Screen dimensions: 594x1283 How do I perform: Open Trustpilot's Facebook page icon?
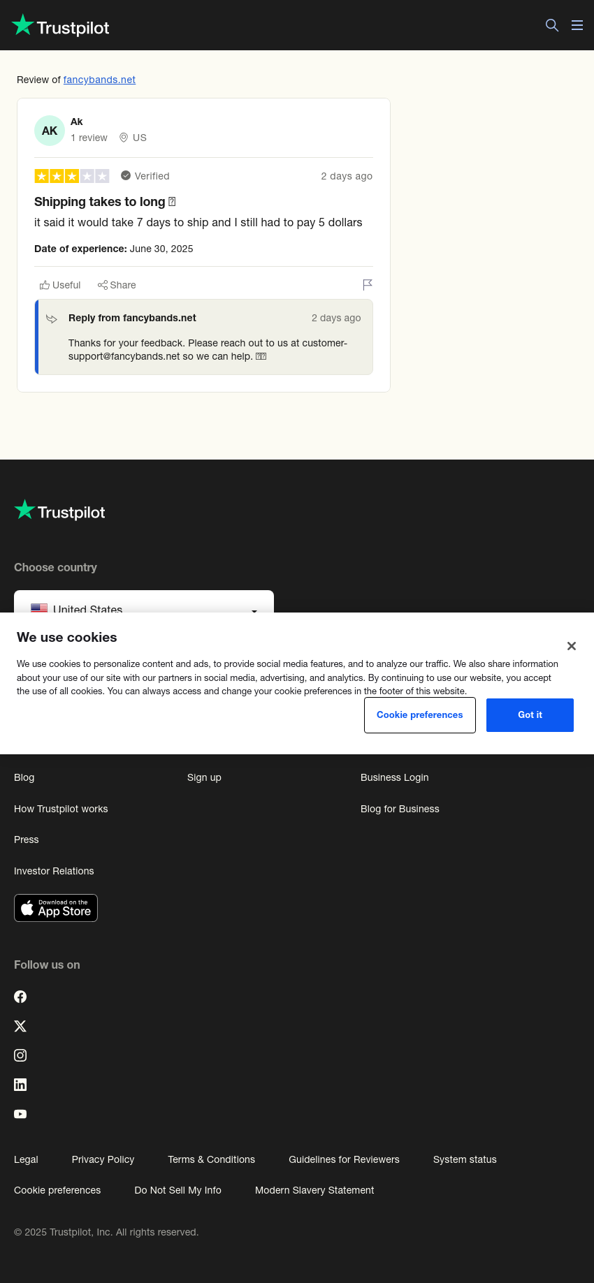click(20, 997)
